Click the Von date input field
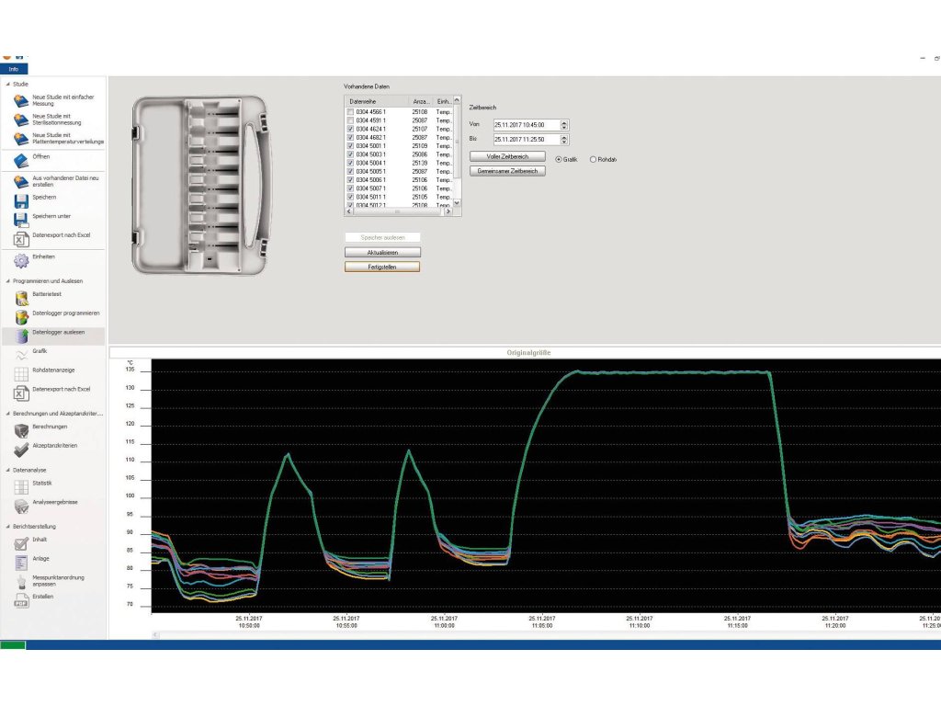Image resolution: width=941 pixels, height=706 pixels. pyautogui.click(x=527, y=125)
